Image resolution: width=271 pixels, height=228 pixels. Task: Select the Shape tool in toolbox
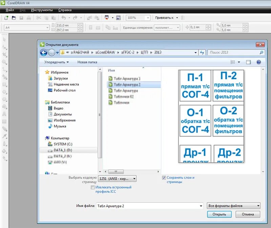pyautogui.click(x=4, y=47)
